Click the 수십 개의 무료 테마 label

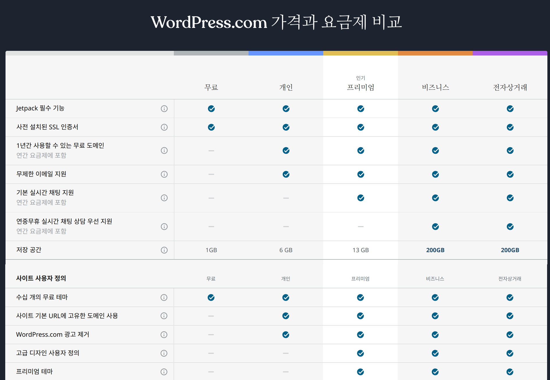click(x=42, y=297)
